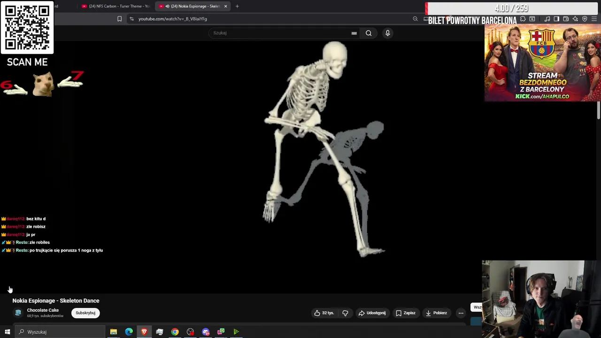Screen dimensions: 601x338
Task: Open the video title Nokia Espionage - Skeleton Dance
Action: [x=56, y=300]
